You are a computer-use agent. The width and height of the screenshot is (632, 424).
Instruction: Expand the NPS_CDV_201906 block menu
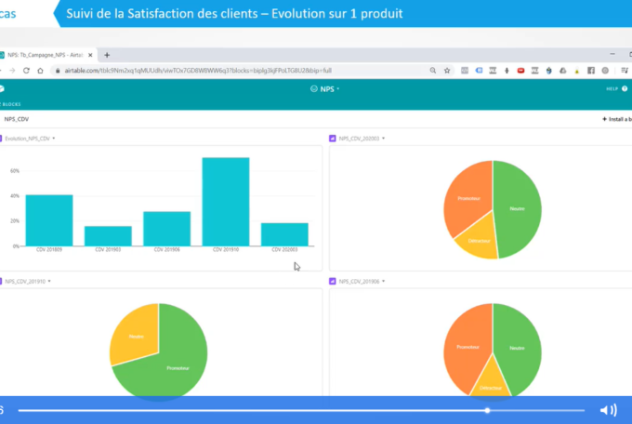(383, 281)
